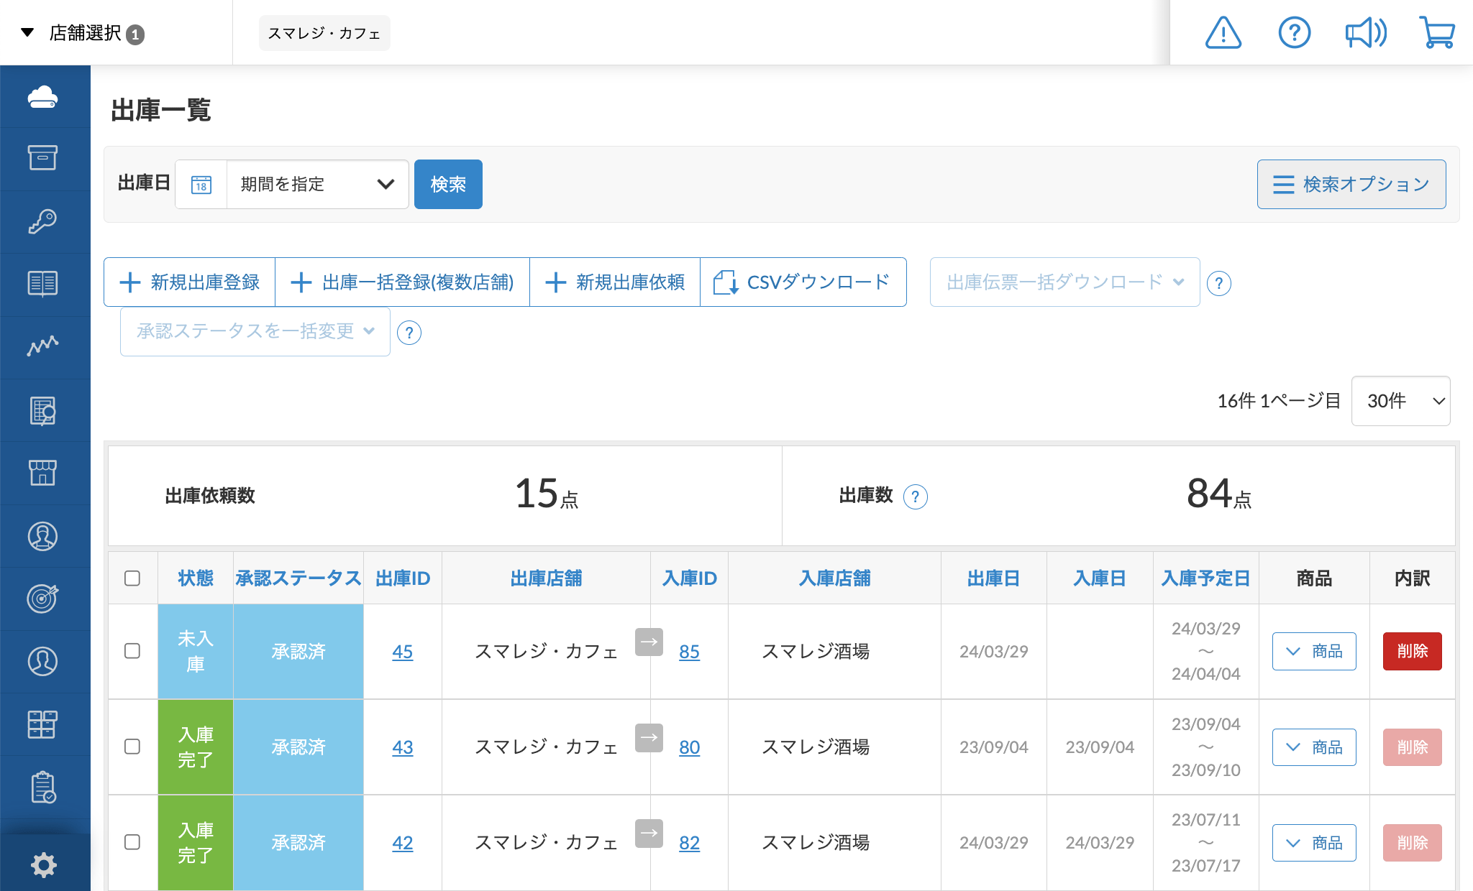Image resolution: width=1473 pixels, height=891 pixels.
Task: Toggle the checkbox for 出庫ID 43 row
Action: click(132, 747)
